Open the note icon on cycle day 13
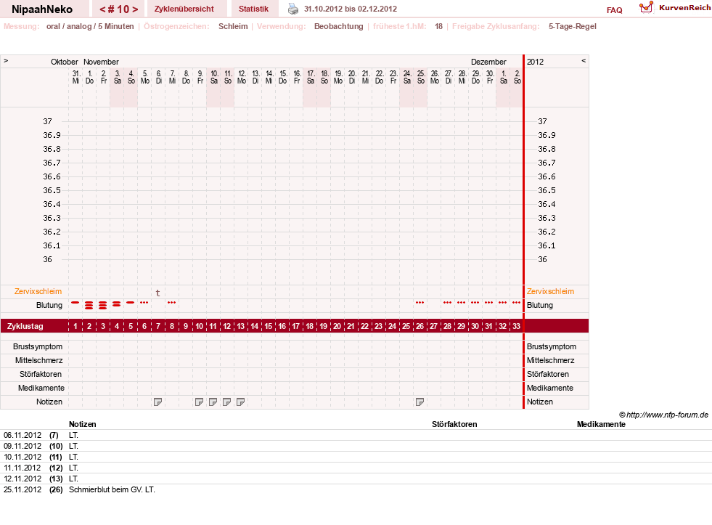This screenshot has height=525, width=712. [x=241, y=402]
